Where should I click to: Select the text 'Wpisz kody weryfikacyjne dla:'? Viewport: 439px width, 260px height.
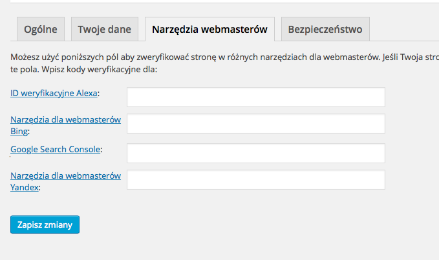click(100, 69)
